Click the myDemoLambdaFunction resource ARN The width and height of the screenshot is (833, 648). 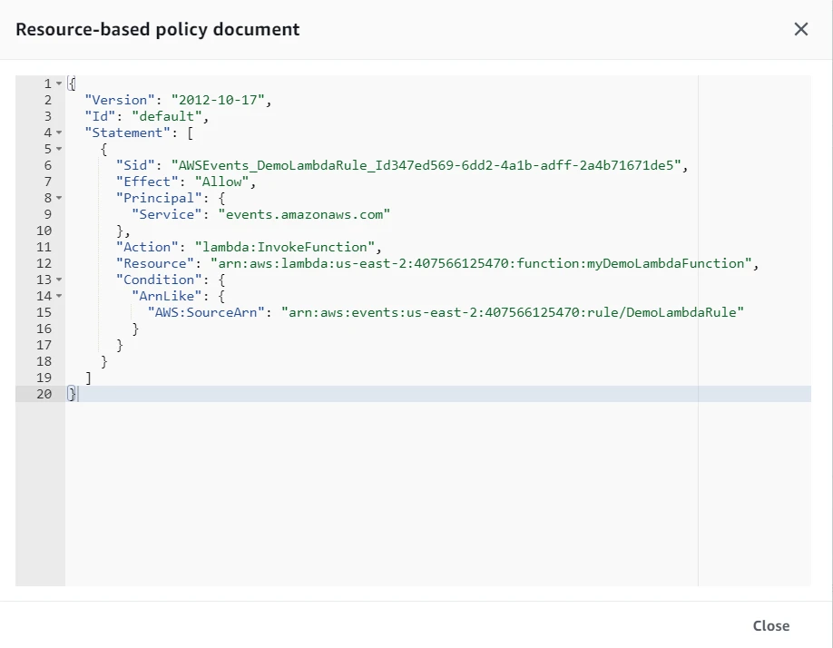pyautogui.click(x=483, y=263)
